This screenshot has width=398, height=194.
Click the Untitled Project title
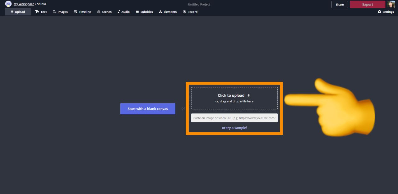coord(199,4)
